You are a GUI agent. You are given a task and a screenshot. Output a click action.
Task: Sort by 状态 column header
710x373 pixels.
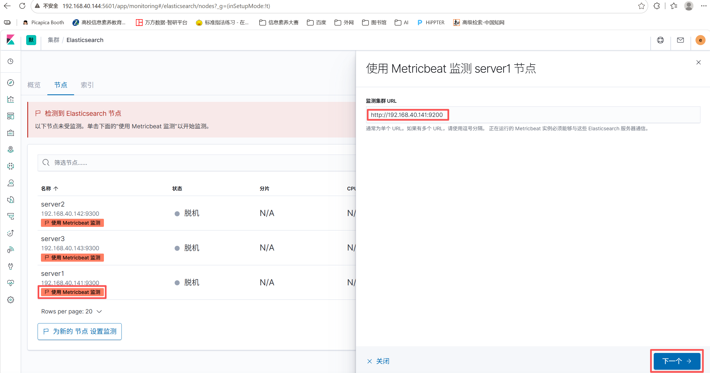tap(177, 188)
